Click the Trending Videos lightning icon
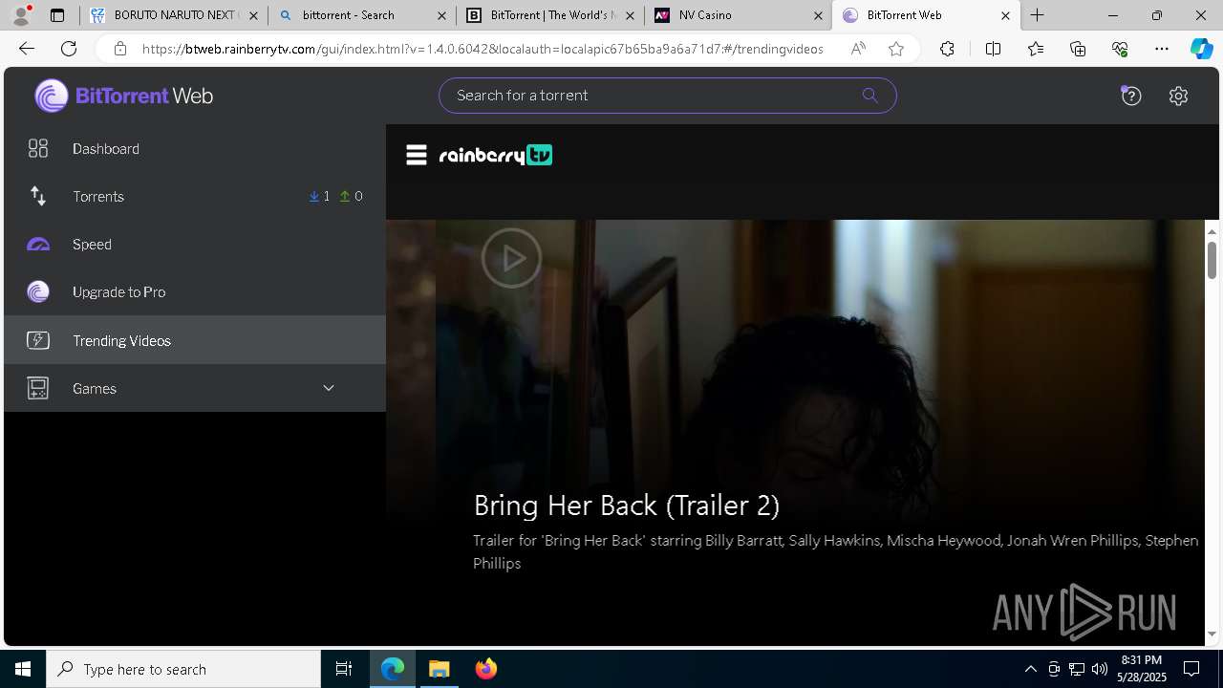 38,340
